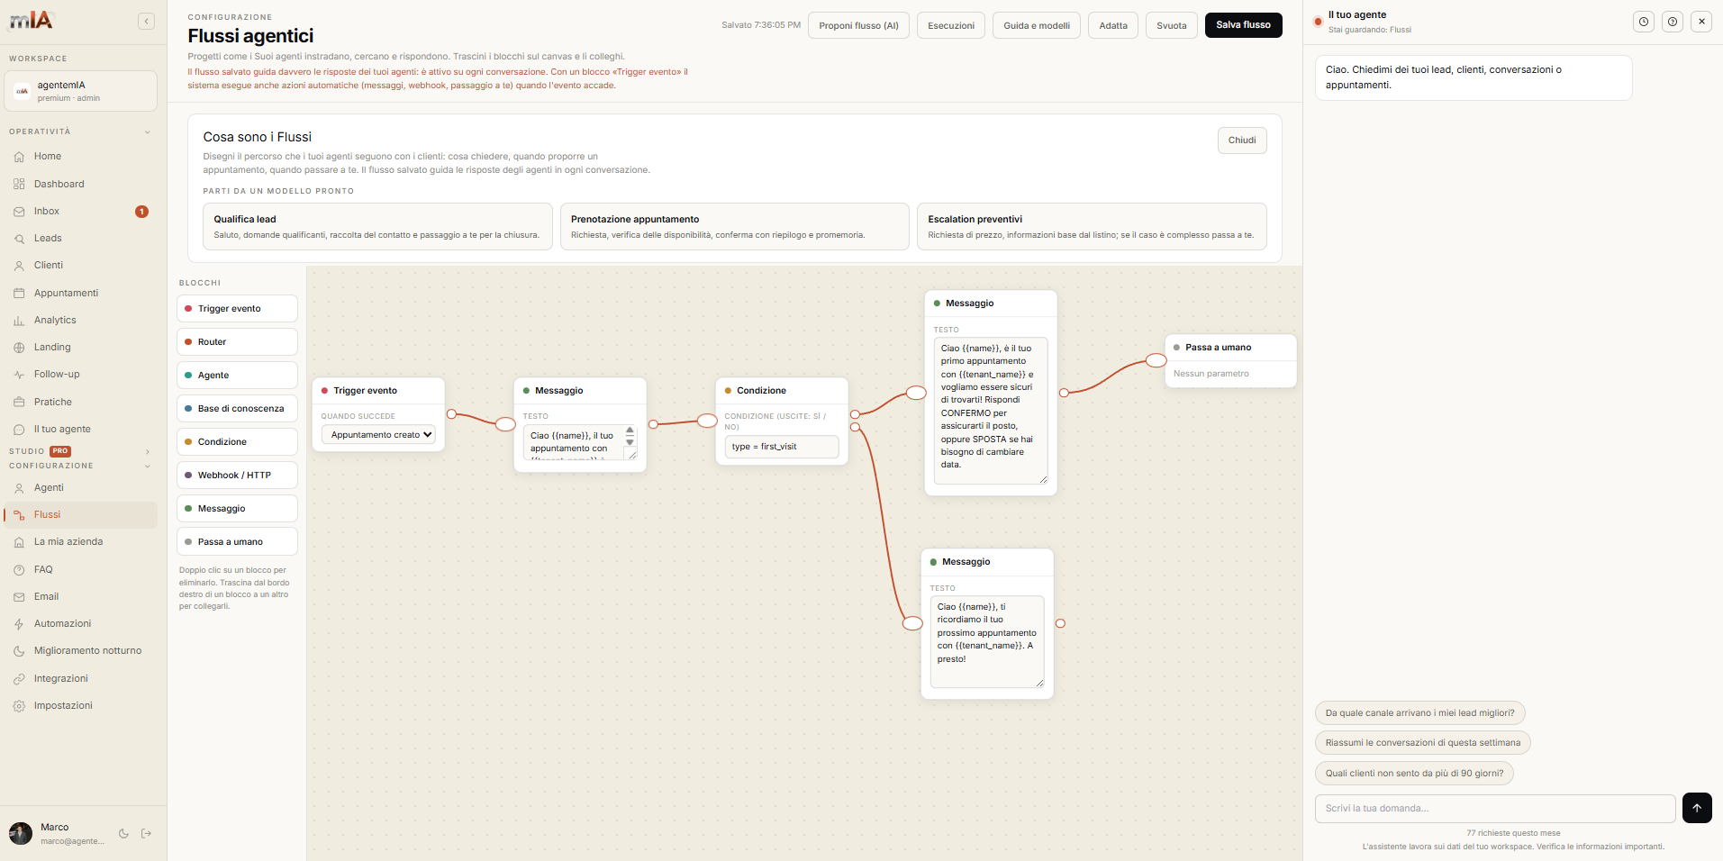Open Esecuzioni
Image resolution: width=1723 pixels, height=861 pixels.
(951, 25)
